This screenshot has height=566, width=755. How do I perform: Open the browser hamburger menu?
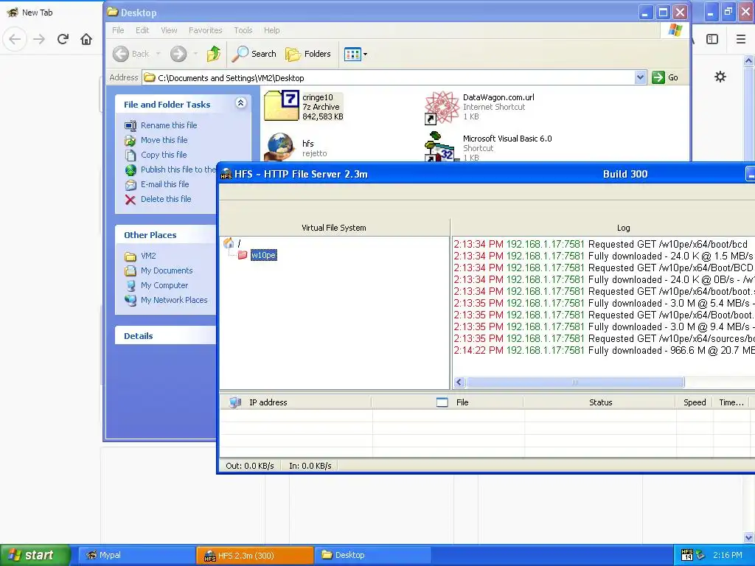pos(741,39)
